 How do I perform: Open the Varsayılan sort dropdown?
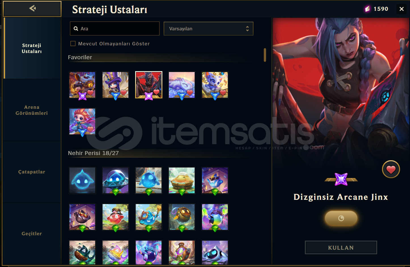click(x=209, y=29)
